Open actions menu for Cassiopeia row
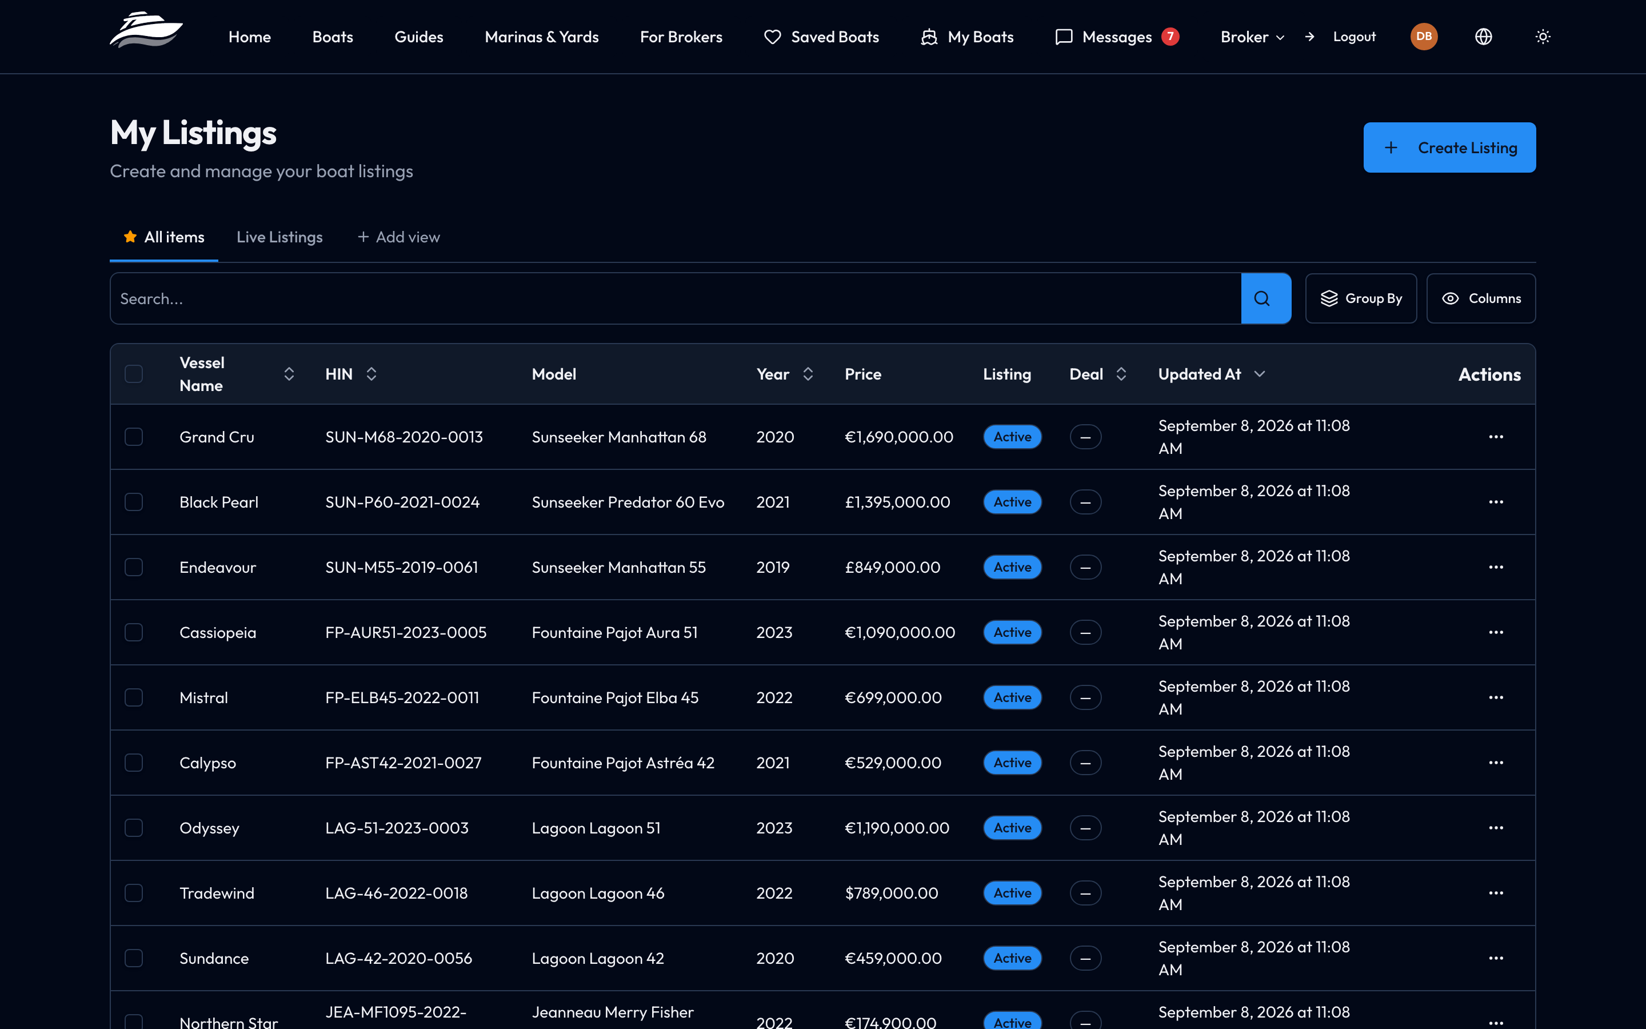Viewport: 1646px width, 1029px height. tap(1496, 632)
